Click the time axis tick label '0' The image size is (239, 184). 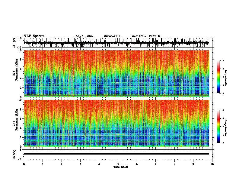24,164
